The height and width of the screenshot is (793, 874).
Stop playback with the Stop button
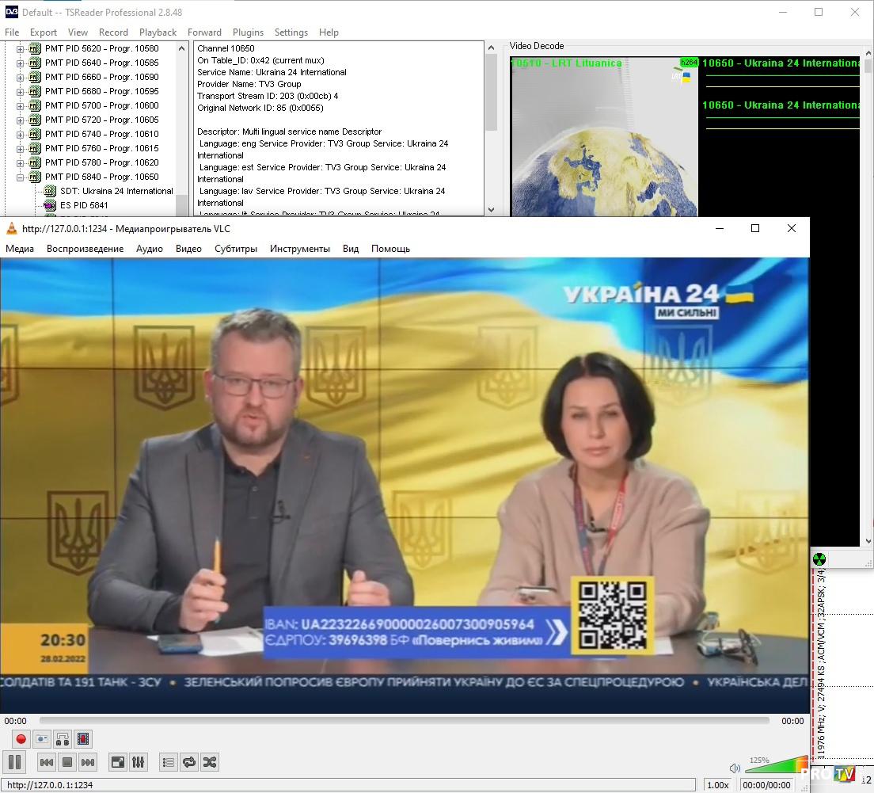pyautogui.click(x=67, y=762)
